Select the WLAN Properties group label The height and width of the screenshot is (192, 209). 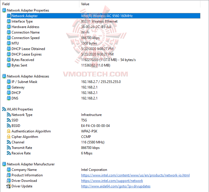[20, 109]
